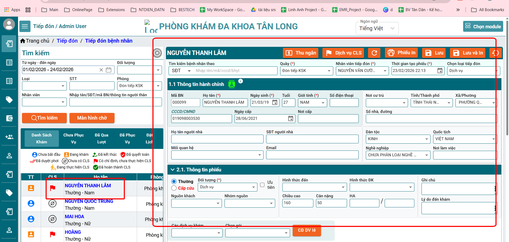
Task: Switch to Đã Qua Lượt tab
Action: pyautogui.click(x=102, y=139)
